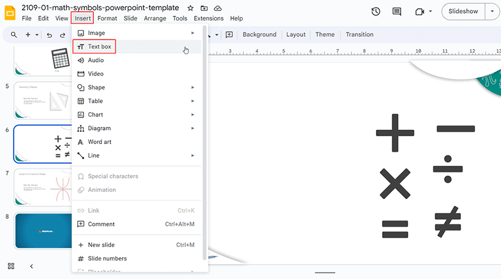
Task: Click the Transition toolbar button
Action: coord(360,35)
